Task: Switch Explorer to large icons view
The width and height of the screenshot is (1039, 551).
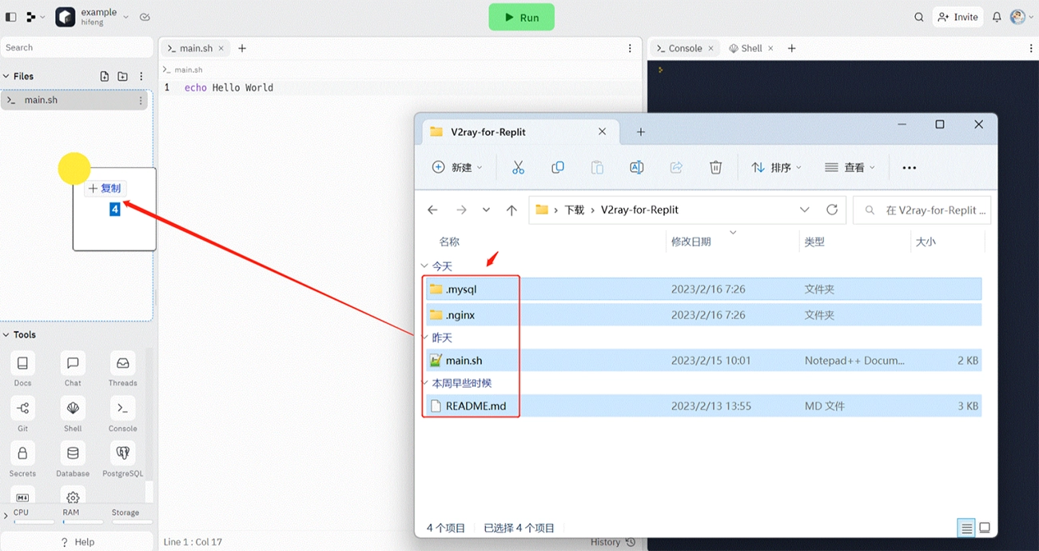Action: tap(985, 528)
